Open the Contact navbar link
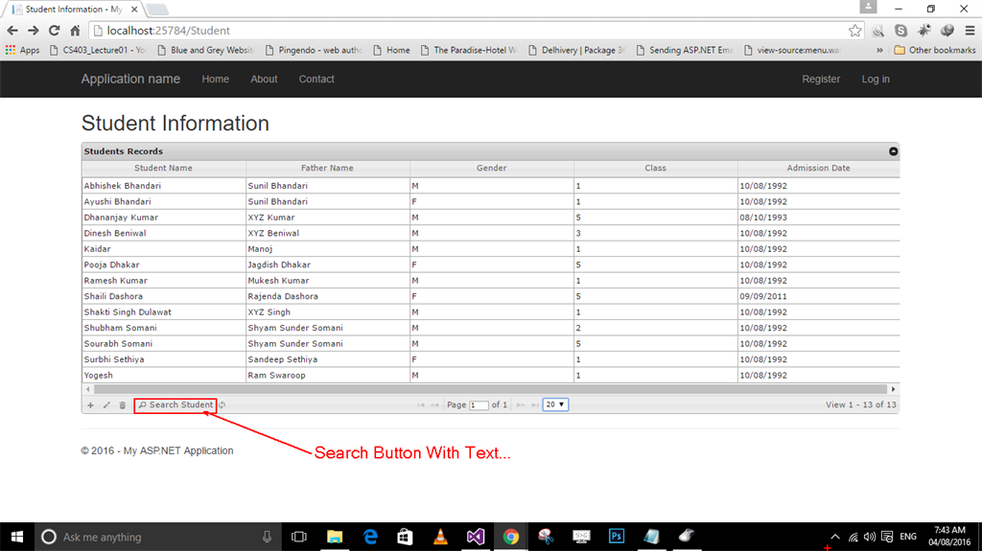This screenshot has width=982, height=551. pos(316,79)
